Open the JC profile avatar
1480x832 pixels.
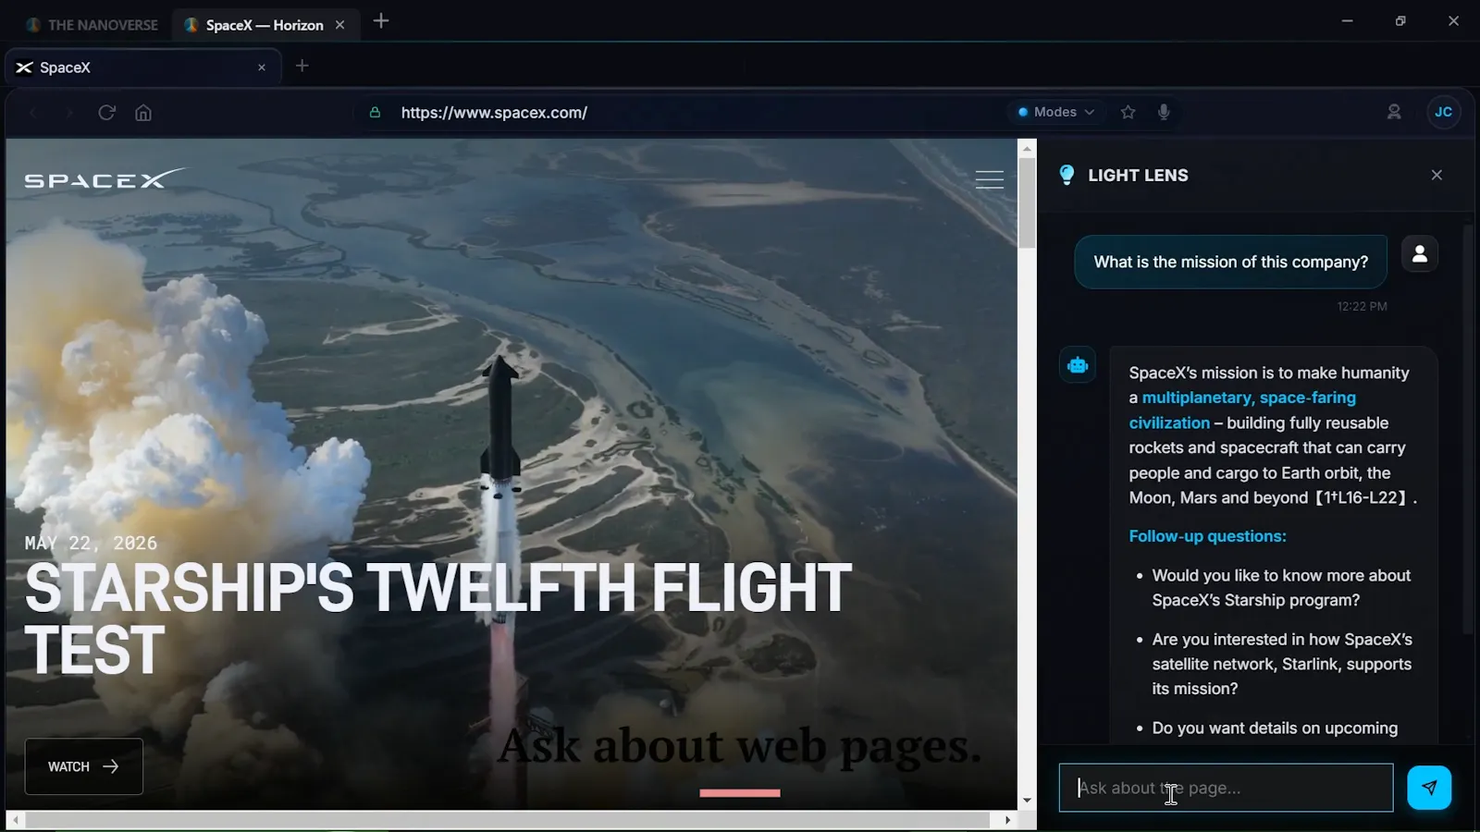[x=1443, y=112]
